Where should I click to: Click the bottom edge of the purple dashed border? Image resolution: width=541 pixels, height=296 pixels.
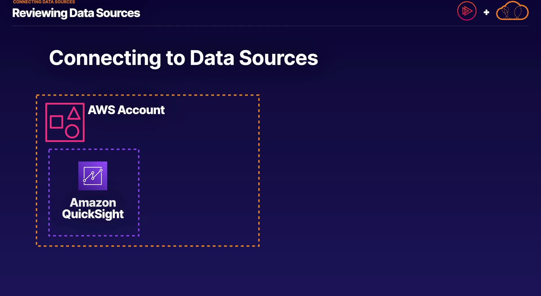[94, 236]
